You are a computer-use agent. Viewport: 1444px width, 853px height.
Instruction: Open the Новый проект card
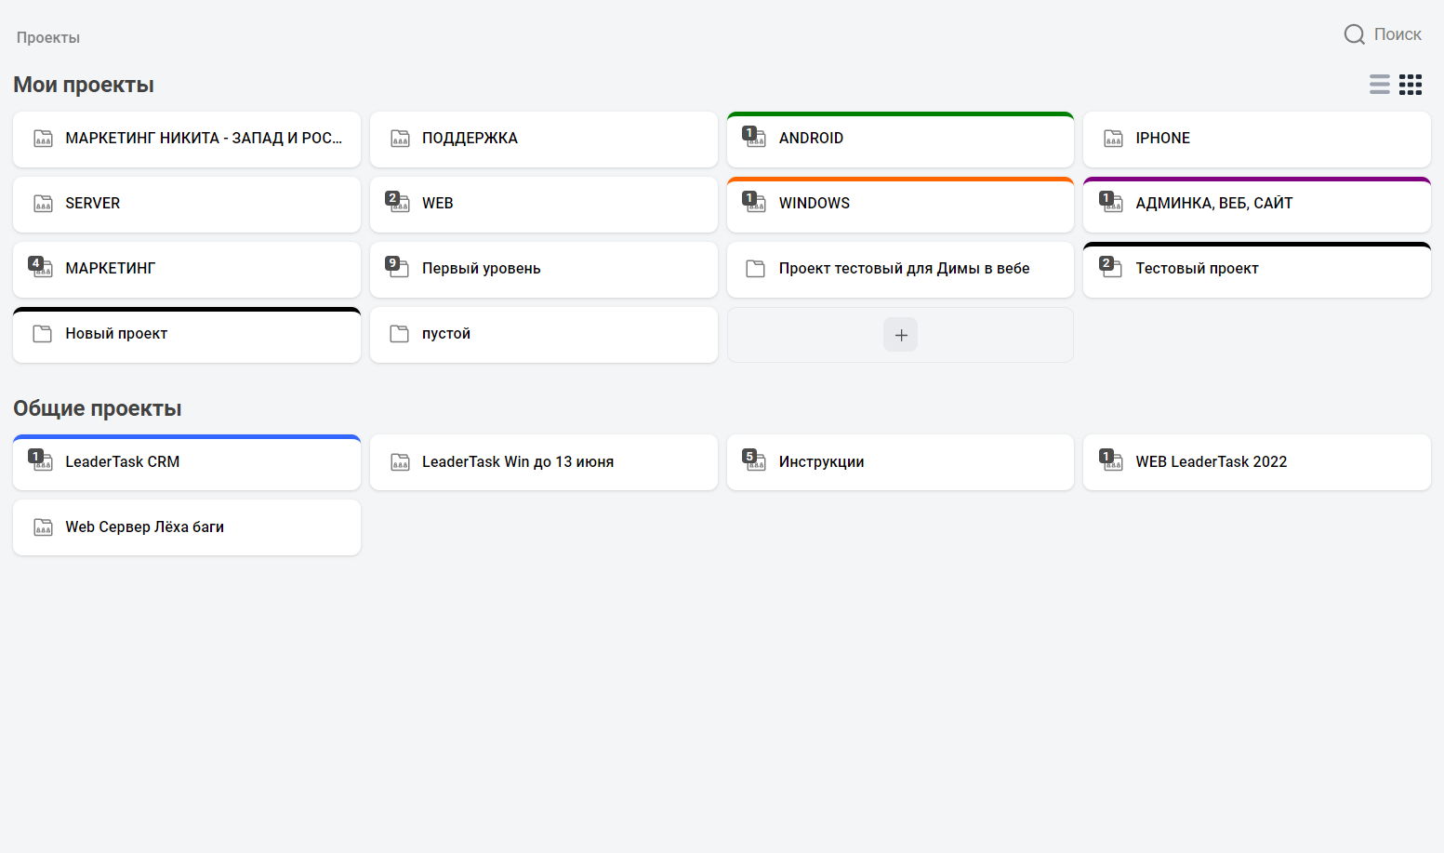[x=187, y=335]
